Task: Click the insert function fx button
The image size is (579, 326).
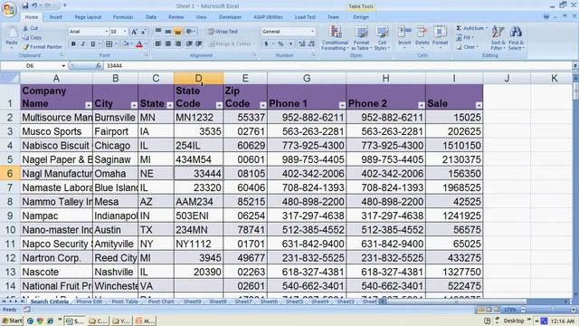Action: (99, 66)
